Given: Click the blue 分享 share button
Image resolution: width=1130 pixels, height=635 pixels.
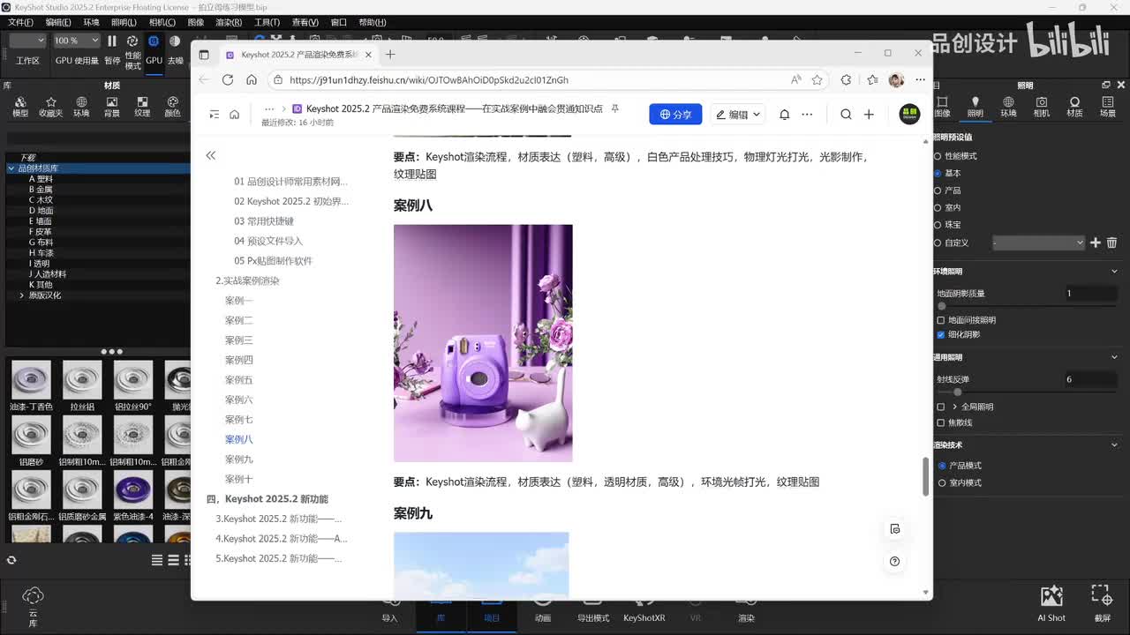Looking at the screenshot, I should [675, 114].
